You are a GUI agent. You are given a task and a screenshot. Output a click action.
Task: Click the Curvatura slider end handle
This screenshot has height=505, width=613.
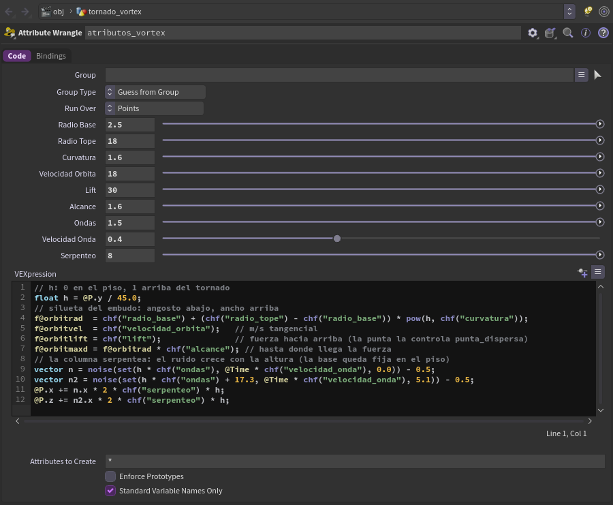[x=600, y=157]
